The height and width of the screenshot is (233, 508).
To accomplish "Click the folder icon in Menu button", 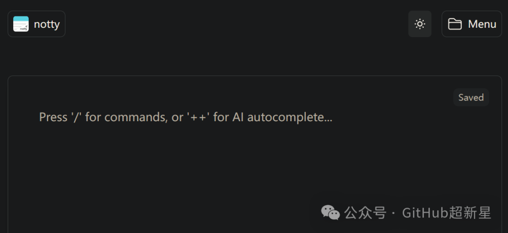I will tap(455, 24).
